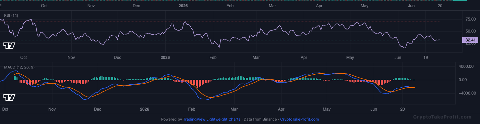
Task: Click the 75.00 RSI axis value
Action: coord(470,19)
